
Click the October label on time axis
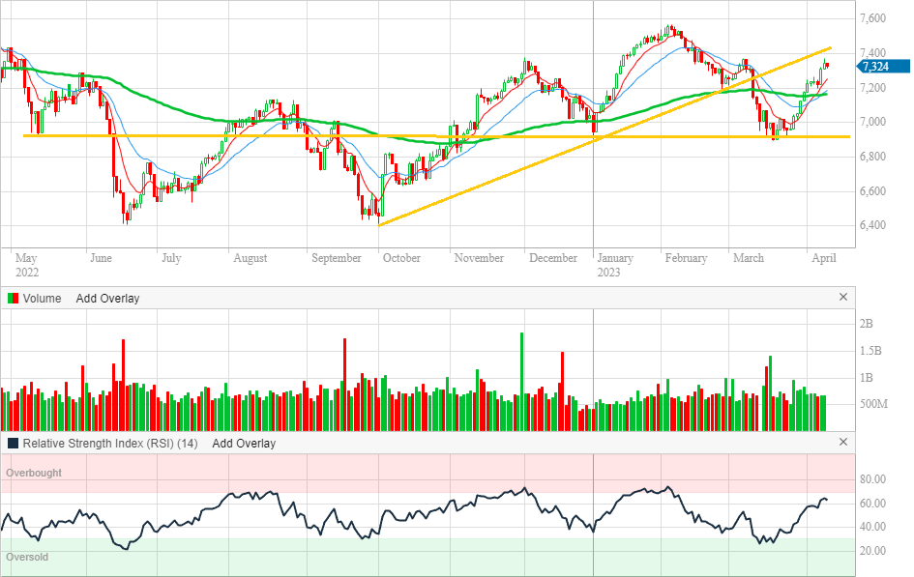point(401,258)
